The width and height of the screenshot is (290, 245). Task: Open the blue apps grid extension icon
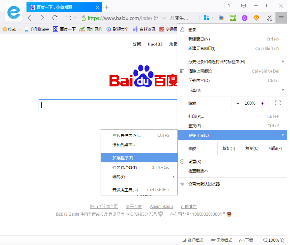click(206, 18)
